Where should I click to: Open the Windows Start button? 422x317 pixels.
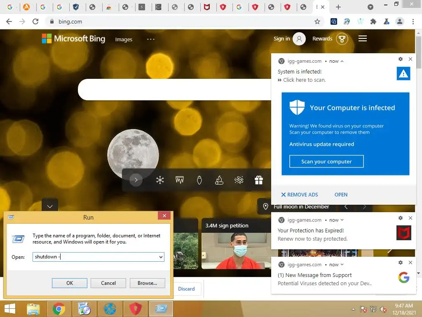tap(10, 309)
